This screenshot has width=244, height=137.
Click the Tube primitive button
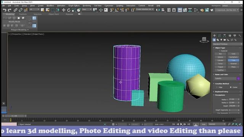(x=233, y=61)
